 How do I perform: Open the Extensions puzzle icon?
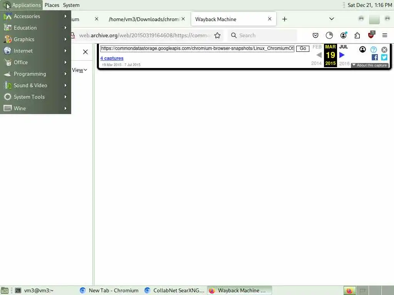pyautogui.click(x=357, y=35)
